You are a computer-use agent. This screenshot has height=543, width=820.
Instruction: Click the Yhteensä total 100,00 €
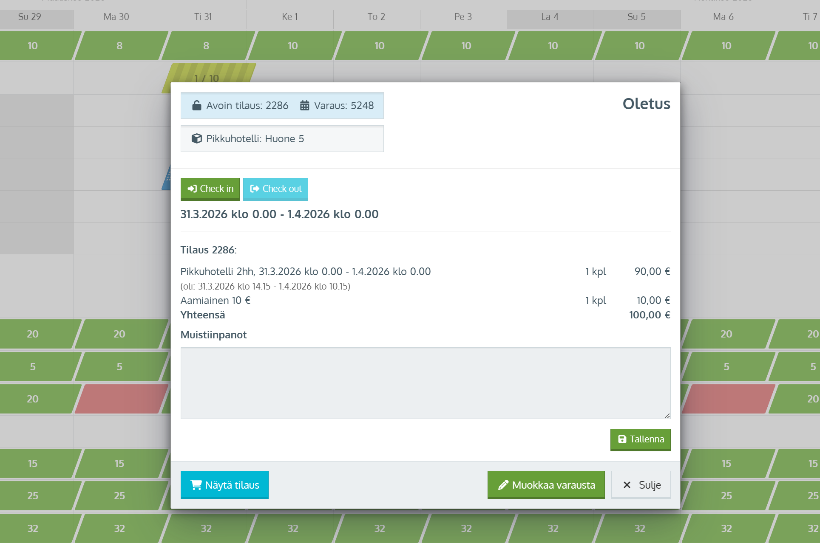pos(650,315)
